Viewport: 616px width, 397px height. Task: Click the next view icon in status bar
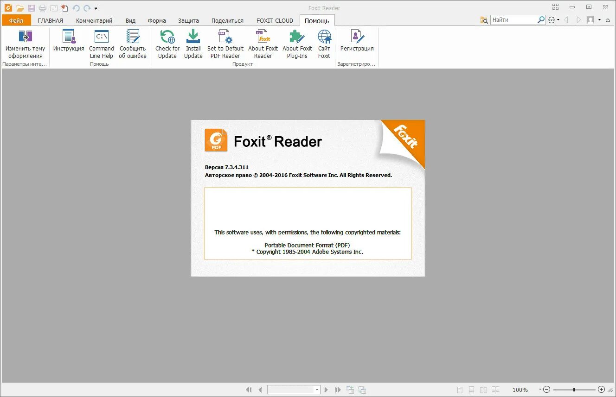pyautogui.click(x=362, y=390)
